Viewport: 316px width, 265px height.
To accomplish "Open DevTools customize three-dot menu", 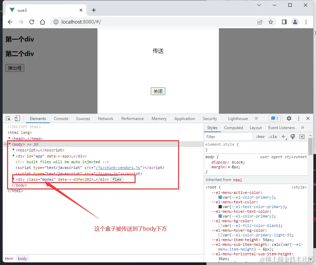I will tap(298, 118).
